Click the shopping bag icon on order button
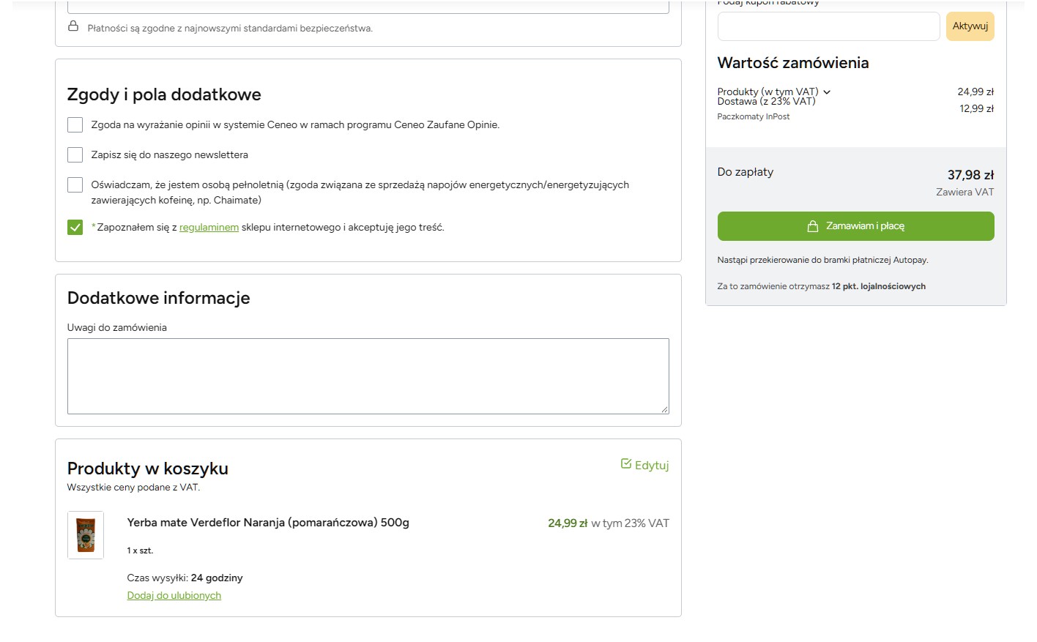Image resolution: width=1037 pixels, height=642 pixels. [812, 226]
